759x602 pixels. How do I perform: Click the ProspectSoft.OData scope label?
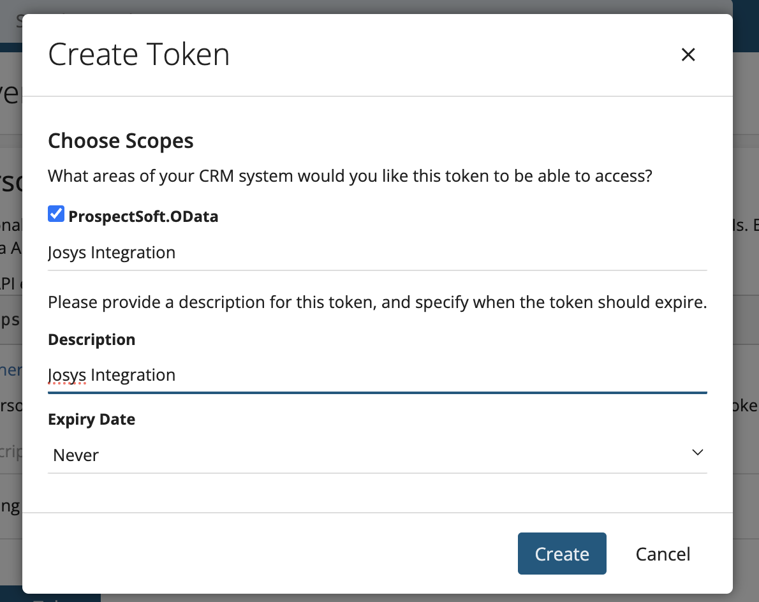tap(143, 217)
